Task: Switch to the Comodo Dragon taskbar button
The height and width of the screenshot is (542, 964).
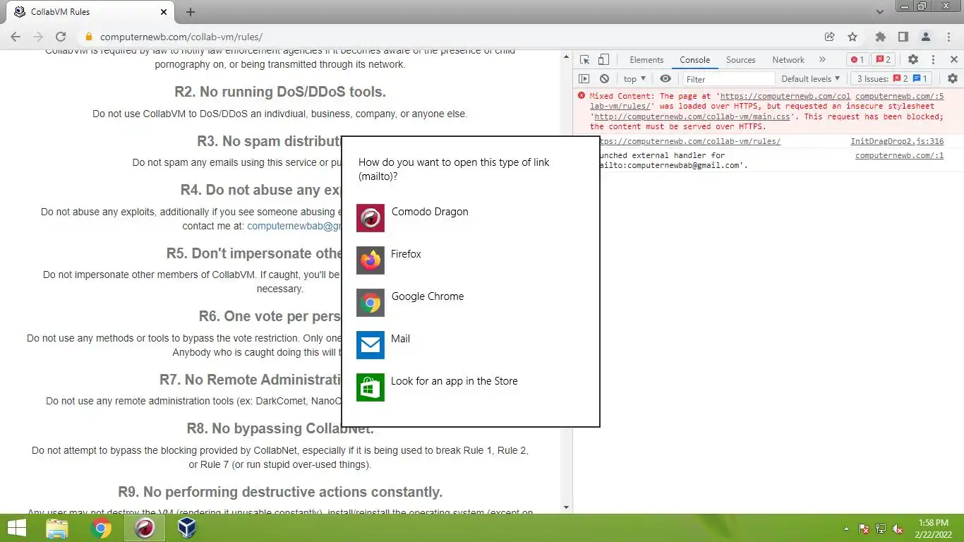Action: click(x=145, y=528)
